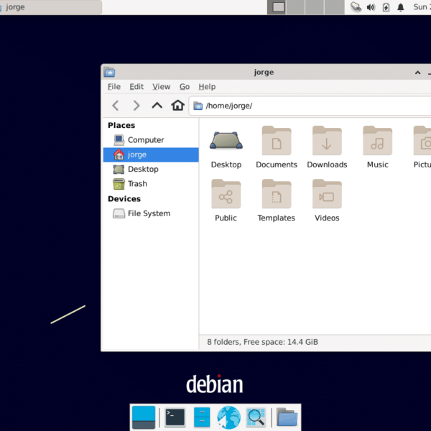This screenshot has height=431, width=431.
Task: Go back with the left arrow button
Action: coord(116,106)
